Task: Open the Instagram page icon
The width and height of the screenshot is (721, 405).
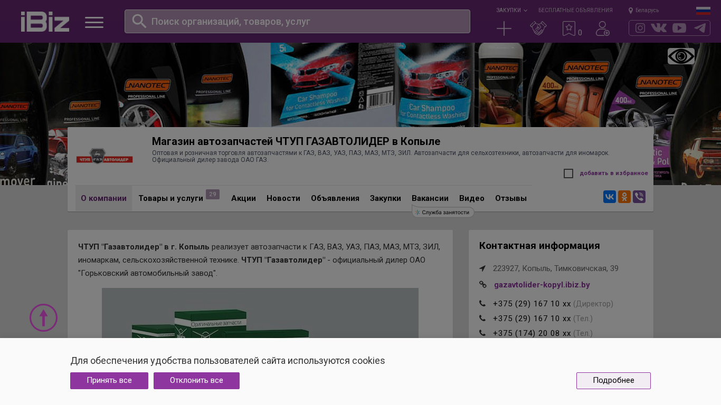Action: [x=640, y=28]
